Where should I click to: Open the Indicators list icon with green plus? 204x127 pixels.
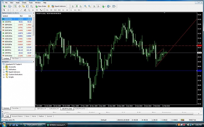point(103,6)
